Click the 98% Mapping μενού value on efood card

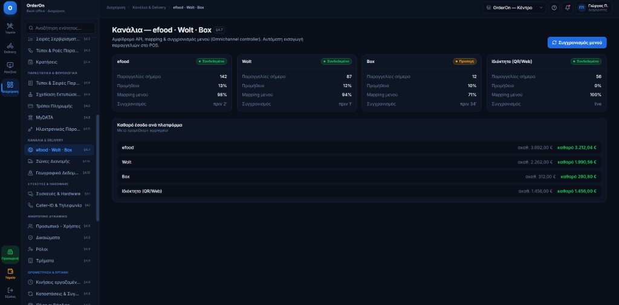pyautogui.click(x=222, y=95)
